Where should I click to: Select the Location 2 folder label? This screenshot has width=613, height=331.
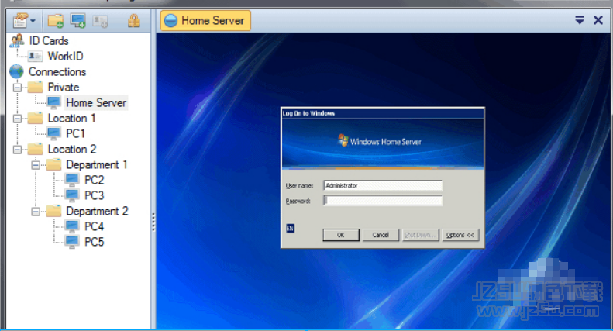72,149
